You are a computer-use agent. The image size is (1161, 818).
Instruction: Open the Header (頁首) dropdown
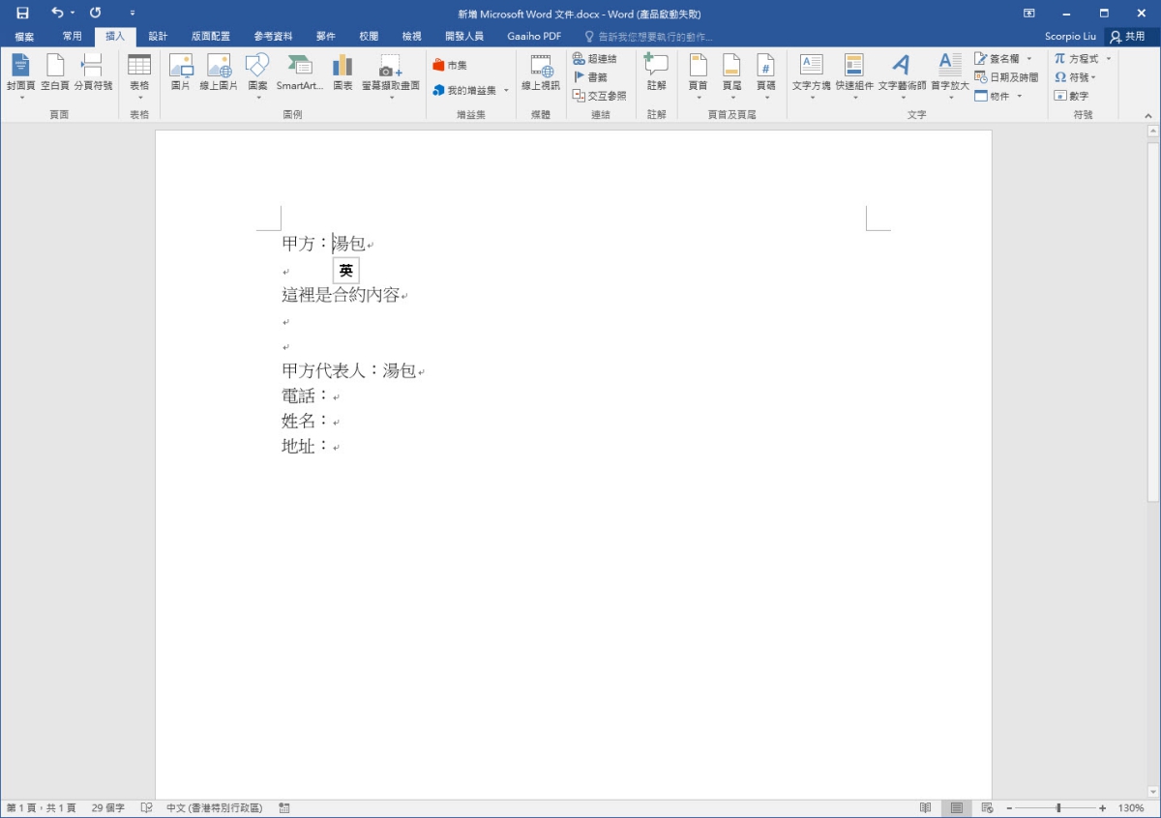pos(698,75)
